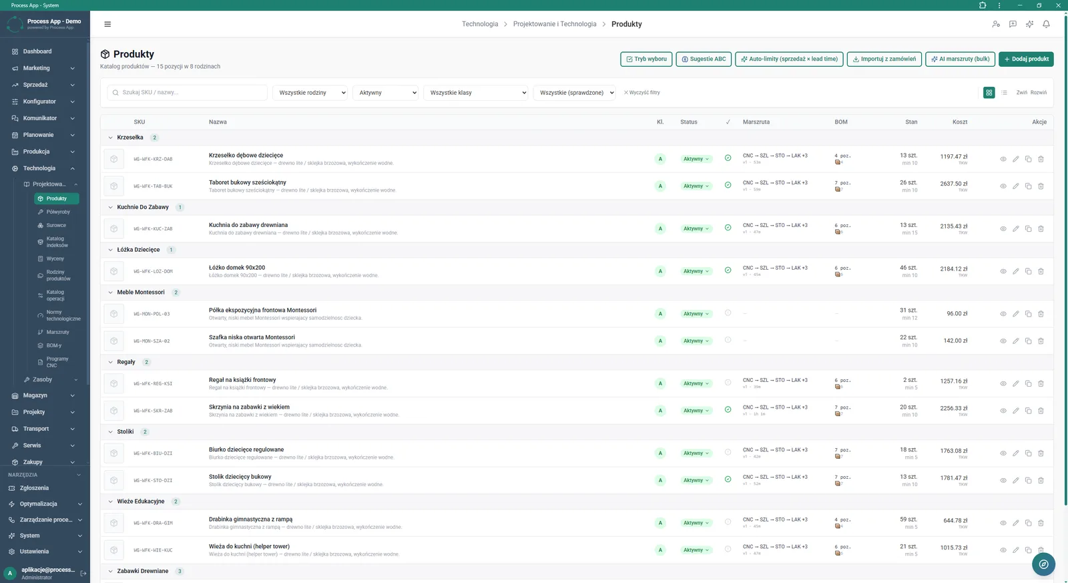Focus the Szukaj SKU / nazwy search field
The image size is (1068, 583).
[187, 93]
